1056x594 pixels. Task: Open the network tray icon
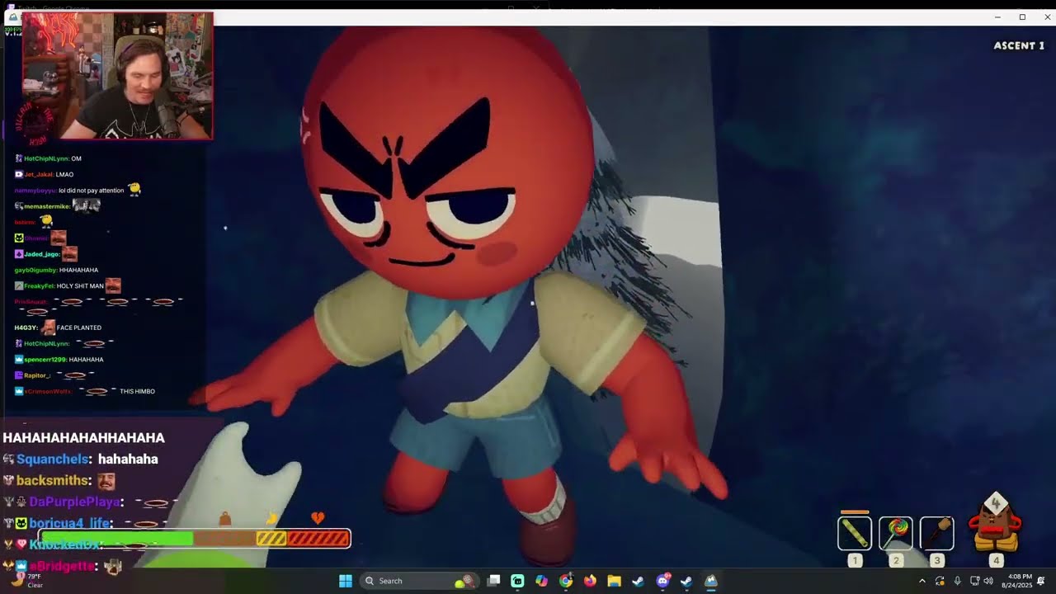[x=974, y=581]
